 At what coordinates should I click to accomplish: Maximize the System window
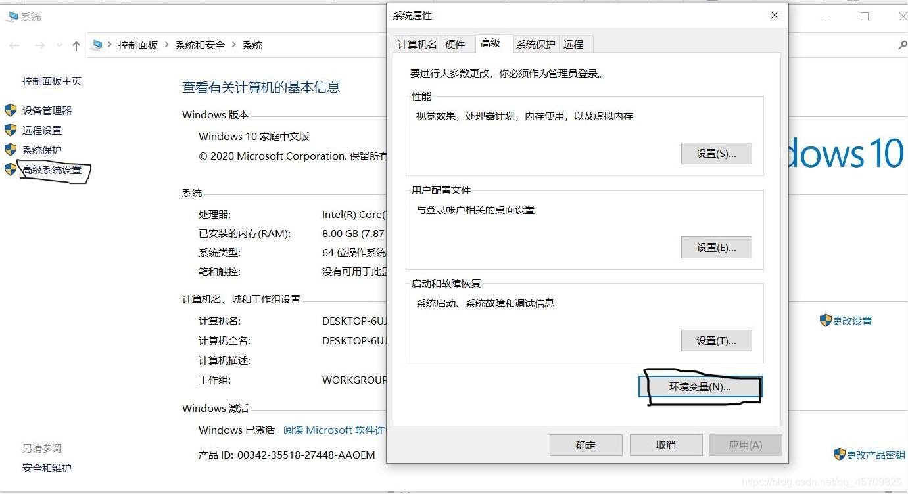[865, 16]
